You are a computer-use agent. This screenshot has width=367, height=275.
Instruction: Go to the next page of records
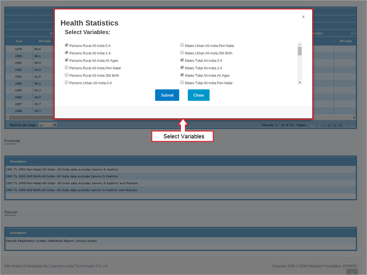point(346,126)
